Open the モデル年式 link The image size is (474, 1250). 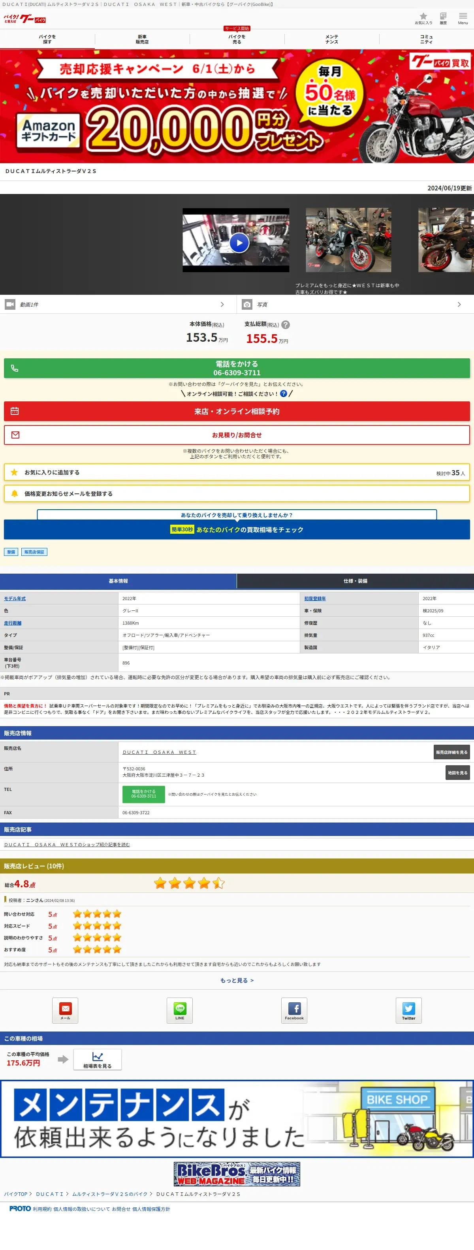click(15, 598)
